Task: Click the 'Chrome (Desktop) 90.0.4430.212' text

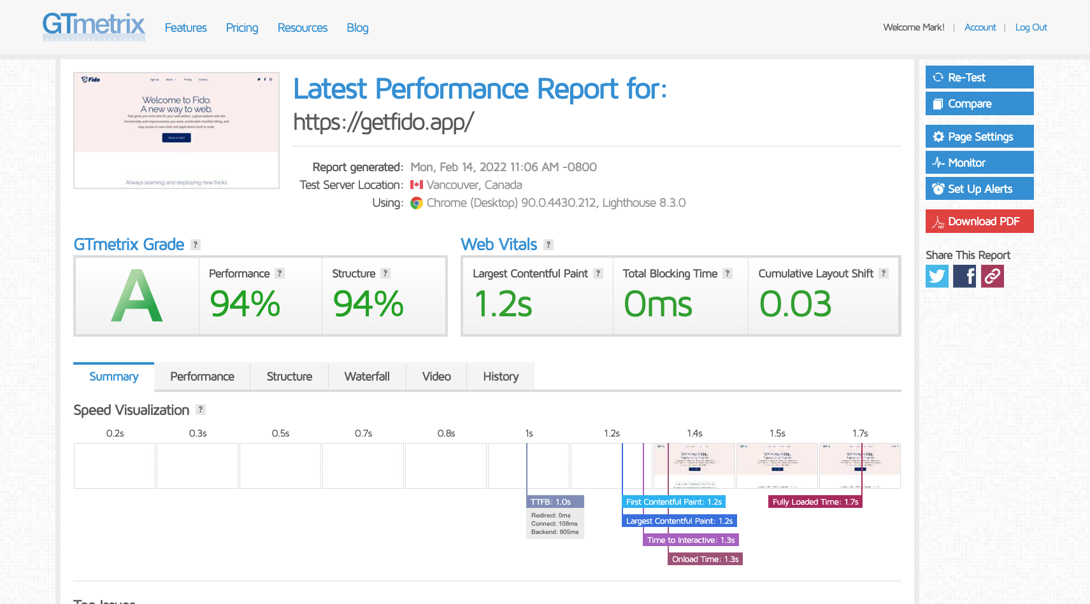Action: [512, 202]
